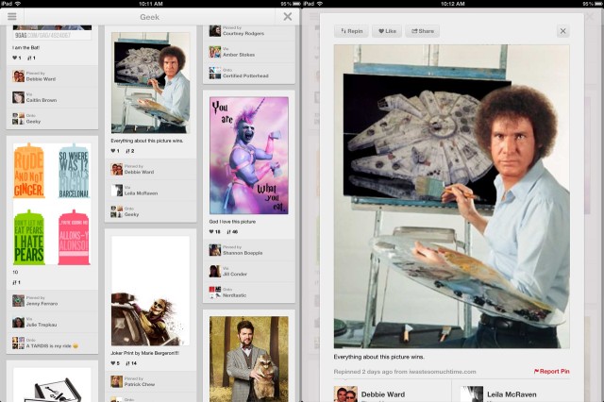
Task: Click the repin count 2 under the painter pin in the feed
Action: (130, 151)
